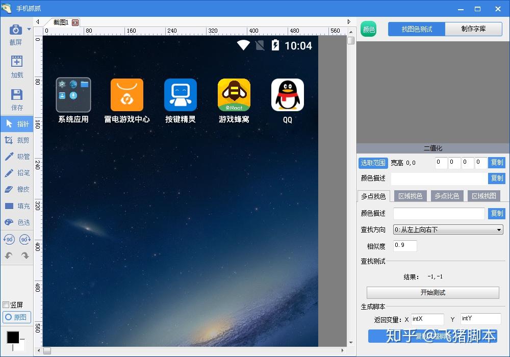Select the 填充 fill tool
510x357 pixels.
pos(17,206)
